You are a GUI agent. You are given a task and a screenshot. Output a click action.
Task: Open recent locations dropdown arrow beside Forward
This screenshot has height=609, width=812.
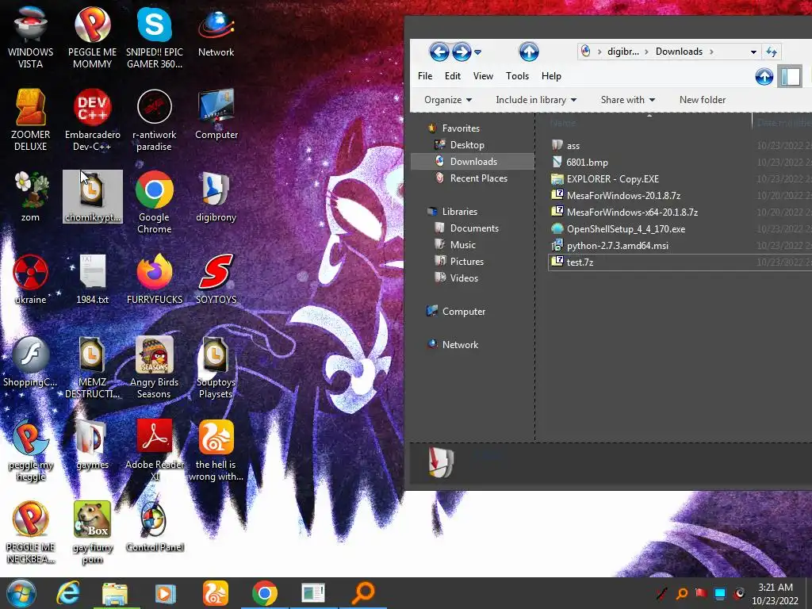478,52
